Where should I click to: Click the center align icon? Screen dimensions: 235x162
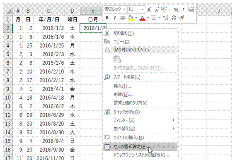tap(123, 18)
